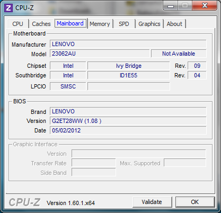Click the OK button
The image size is (221, 213).
195,202
